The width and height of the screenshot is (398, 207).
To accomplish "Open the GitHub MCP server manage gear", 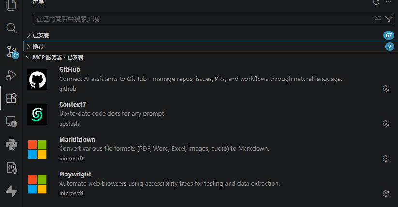I will (386, 89).
